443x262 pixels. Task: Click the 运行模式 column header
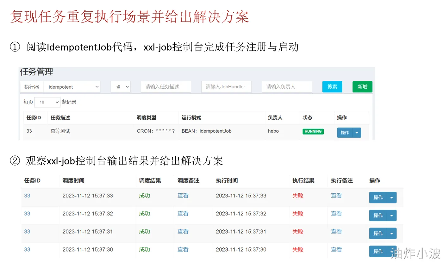click(x=191, y=118)
